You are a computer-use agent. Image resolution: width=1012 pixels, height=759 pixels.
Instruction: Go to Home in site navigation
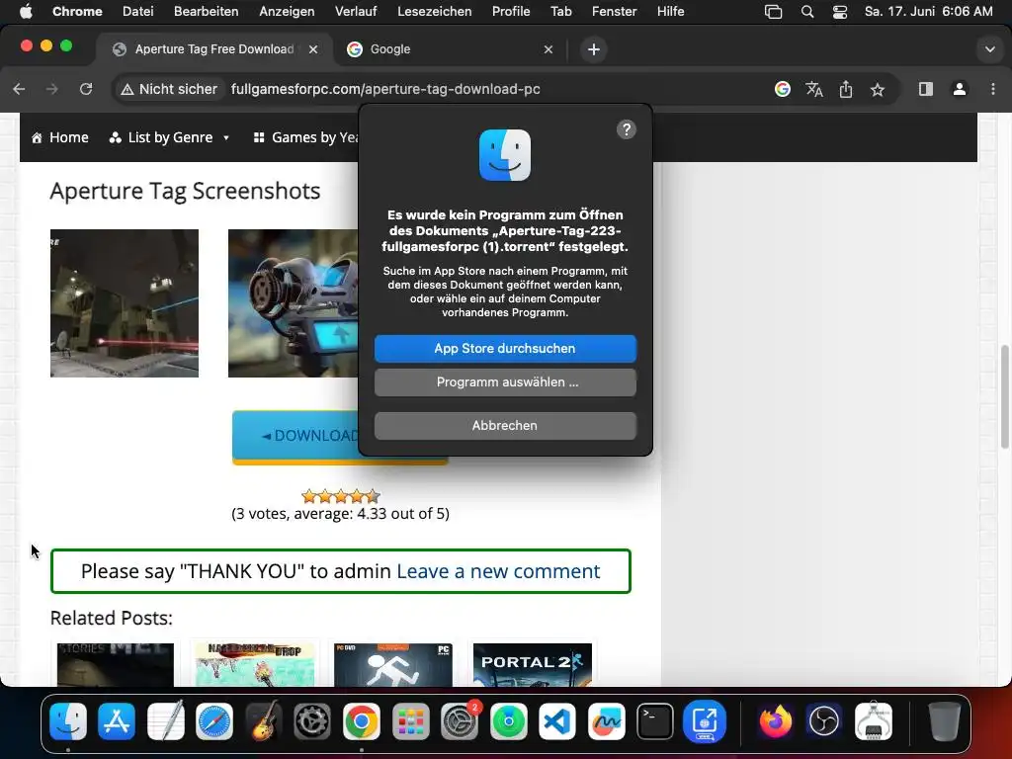tap(60, 137)
